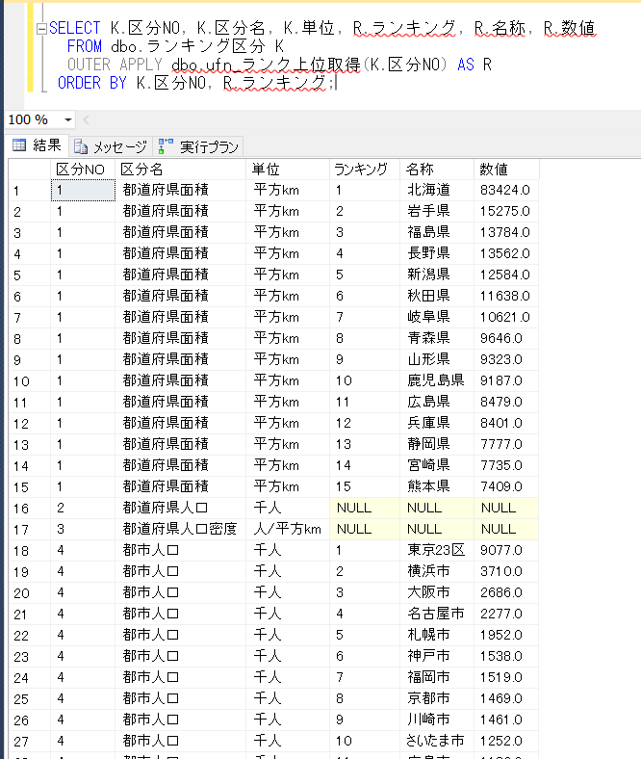Click the 神戸市 cell
Viewport: 641px width, 759px height.
tap(437, 656)
